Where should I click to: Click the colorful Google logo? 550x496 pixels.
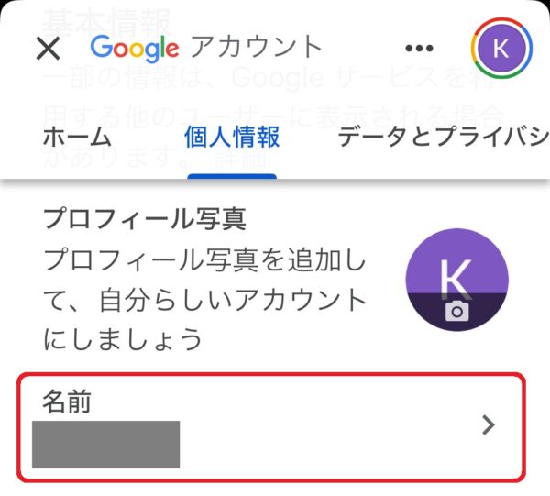[135, 49]
